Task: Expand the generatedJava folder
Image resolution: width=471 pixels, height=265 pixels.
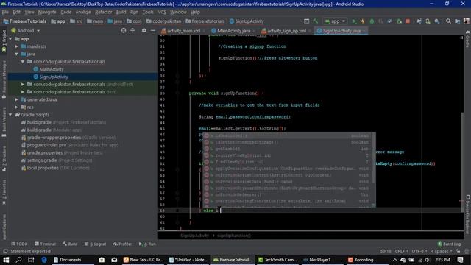Action: click(16, 99)
